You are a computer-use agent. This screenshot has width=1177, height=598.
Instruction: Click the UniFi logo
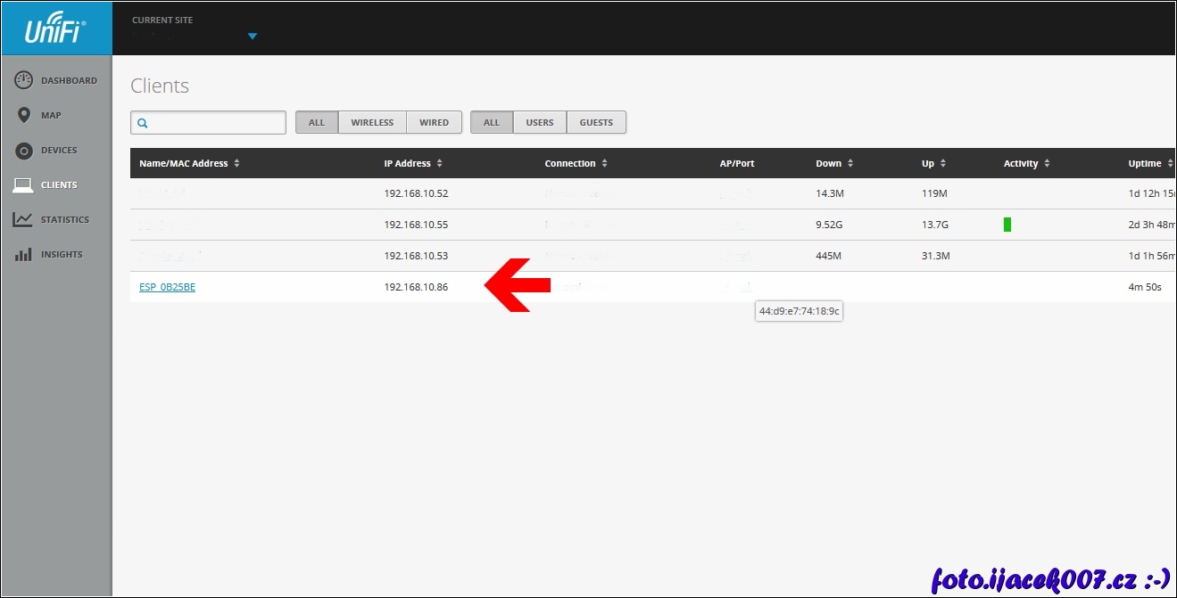click(55, 29)
